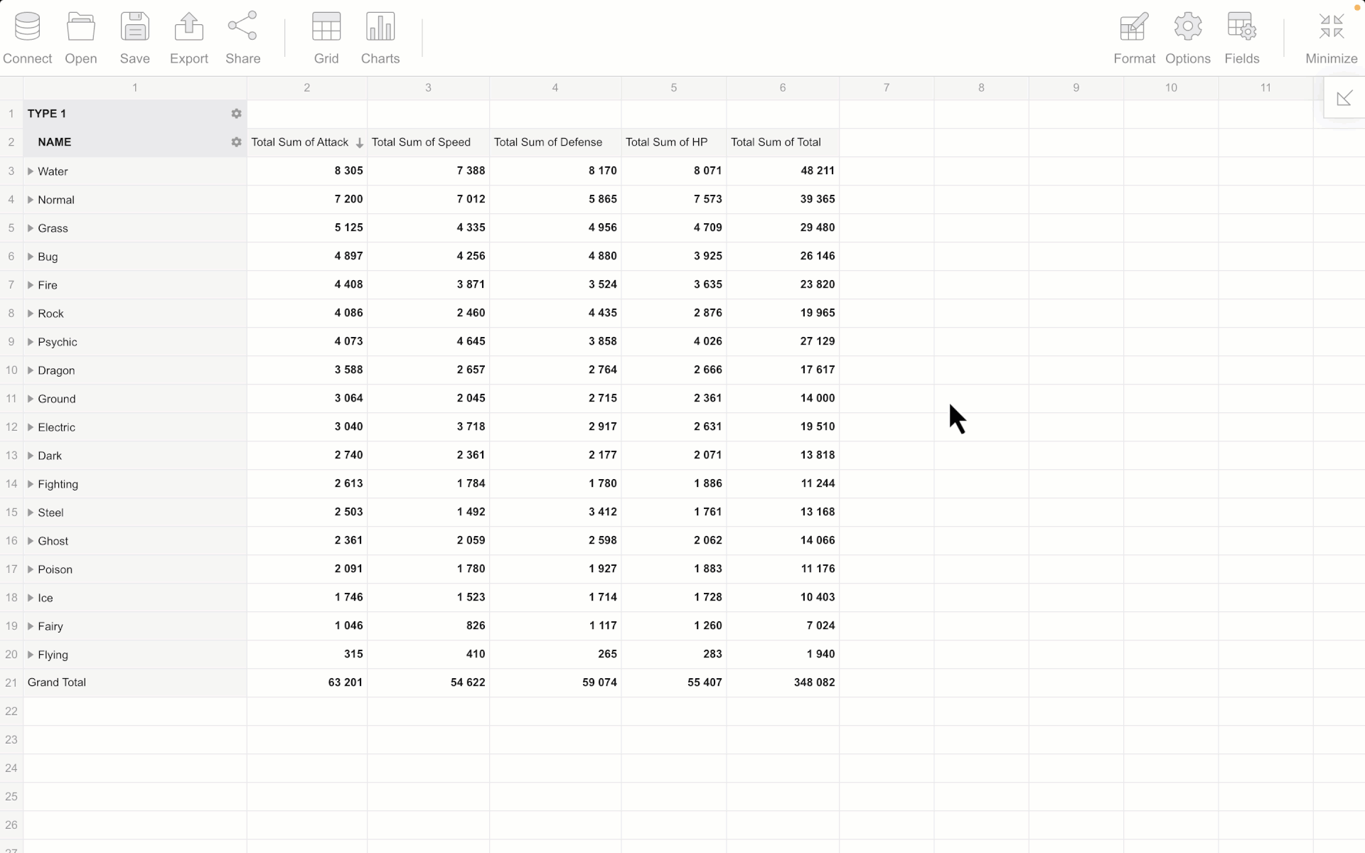Sort by Total Sum of Defense header

(x=555, y=142)
